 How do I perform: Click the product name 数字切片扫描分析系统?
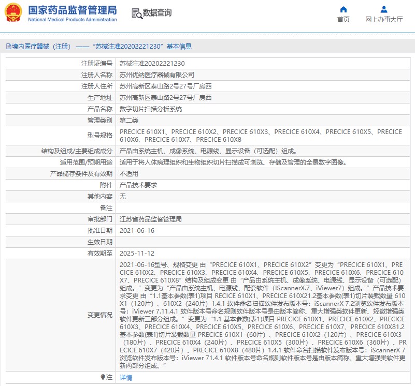(x=151, y=109)
